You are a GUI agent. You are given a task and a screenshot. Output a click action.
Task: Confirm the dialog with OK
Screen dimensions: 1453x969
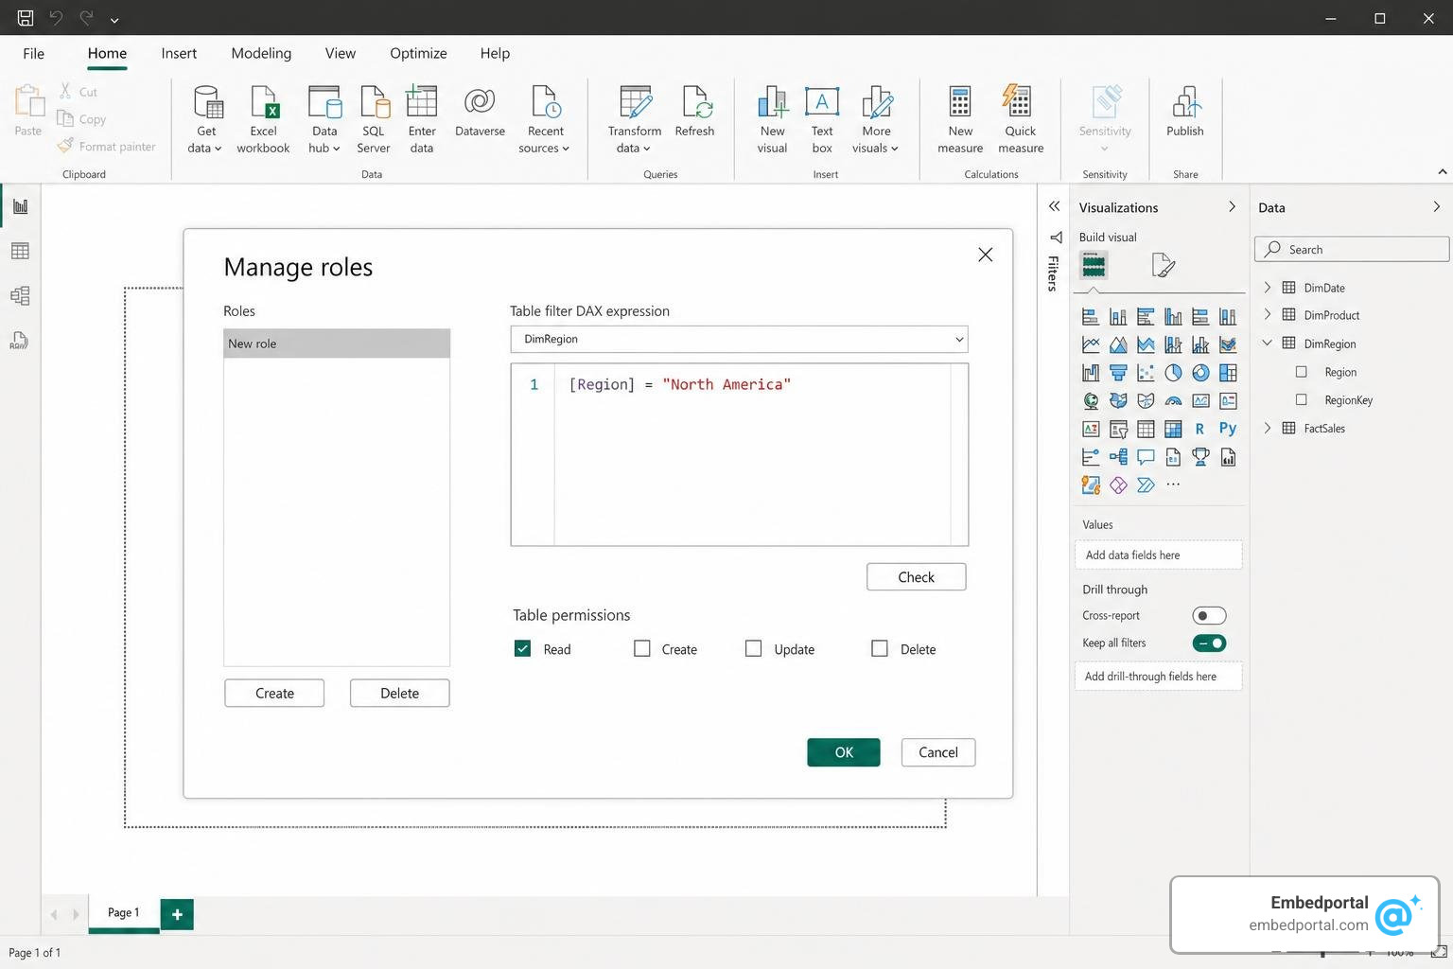pos(844,752)
